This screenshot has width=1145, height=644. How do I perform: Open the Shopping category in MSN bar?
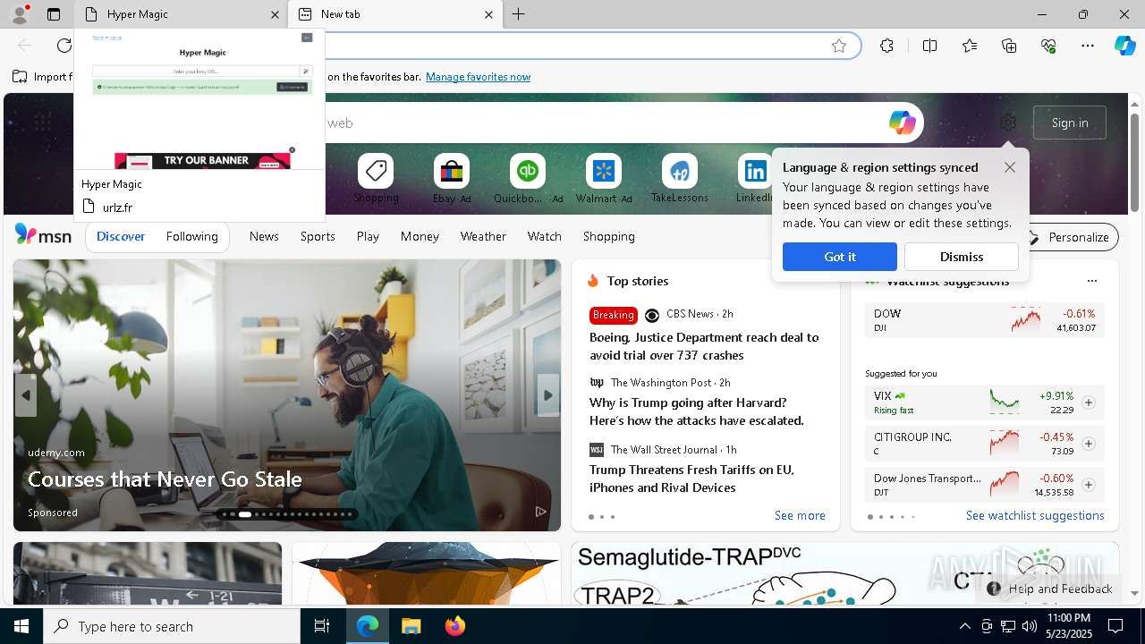tap(609, 236)
